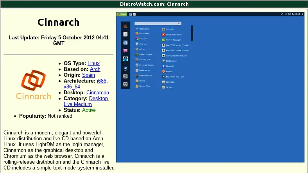Image resolution: width=308 pixels, height=173 pixels.
Task: Click the dark application list scrollbar
Action: [192, 33]
